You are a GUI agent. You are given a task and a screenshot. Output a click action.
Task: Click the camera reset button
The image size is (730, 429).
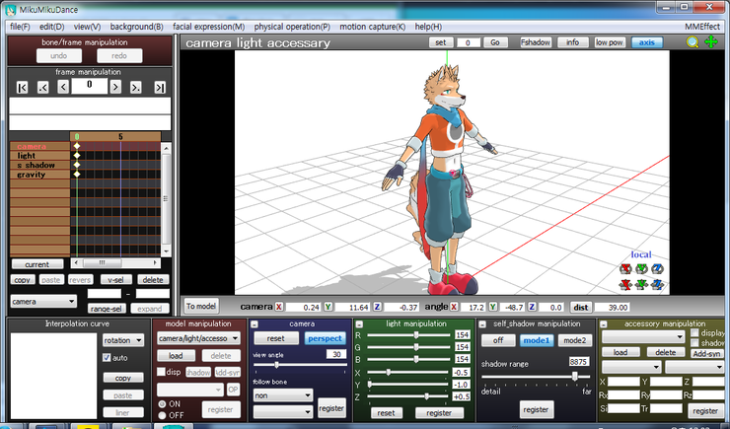coord(275,338)
